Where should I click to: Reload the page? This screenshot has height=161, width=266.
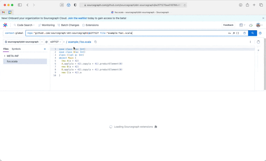coord(185,5)
